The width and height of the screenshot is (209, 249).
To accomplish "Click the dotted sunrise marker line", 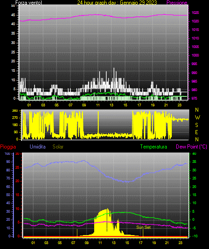I will tap(77, 233).
